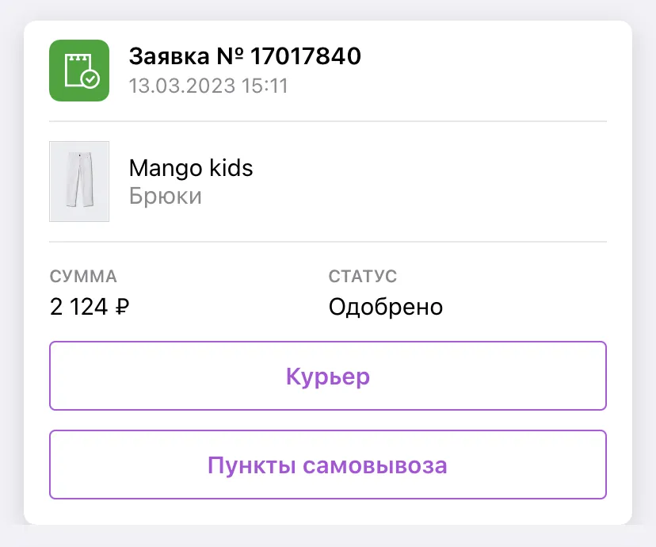Click the word Заявка in the header

click(169, 56)
